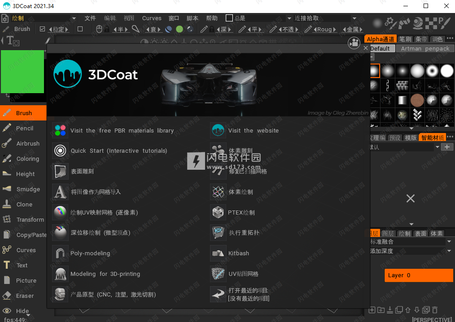This screenshot has height=322, width=455.
Task: Select the Brush tool in left sidebar
Action: 23,113
